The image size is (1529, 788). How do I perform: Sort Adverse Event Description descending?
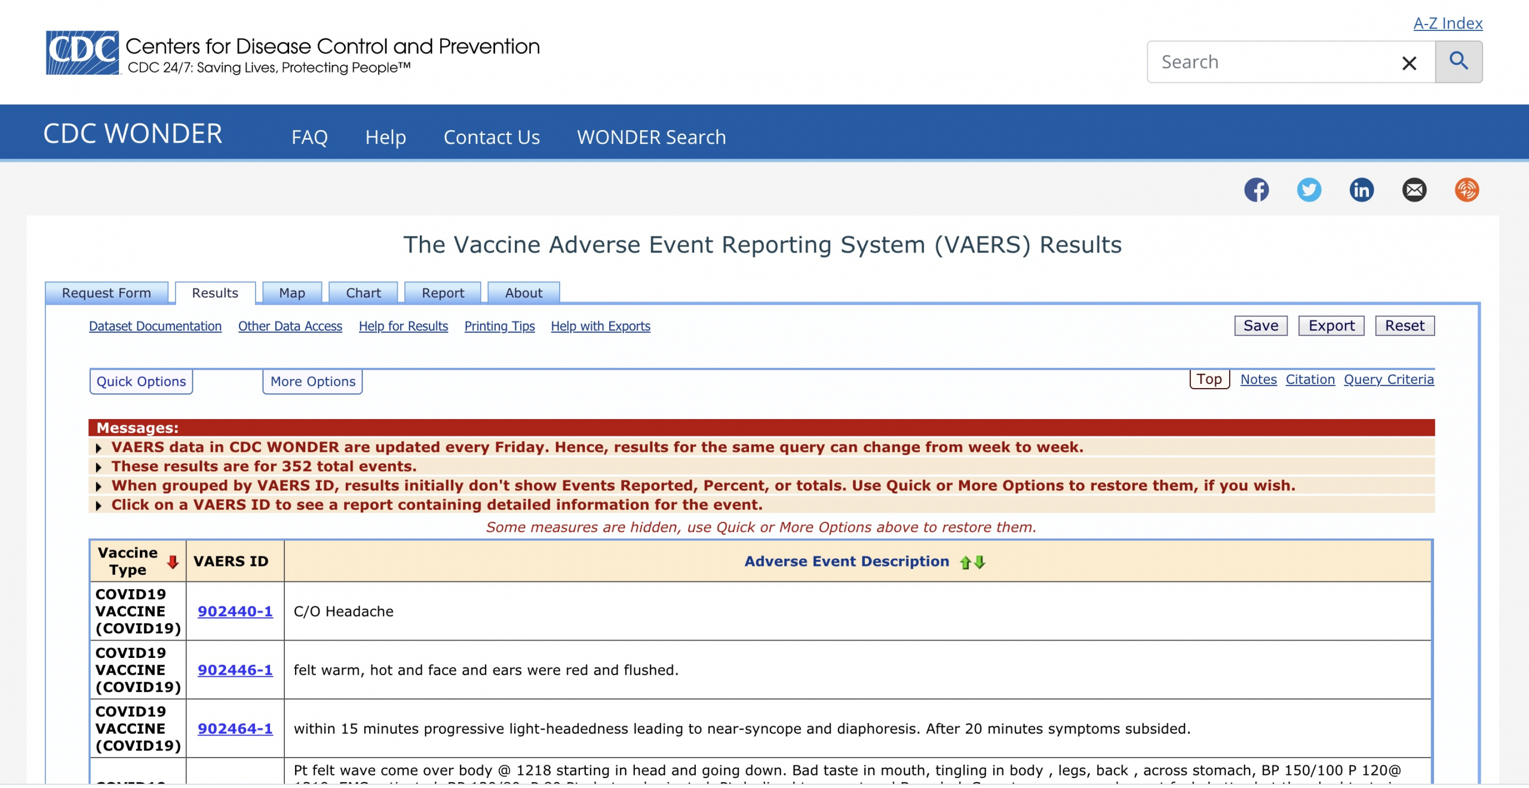click(x=980, y=562)
